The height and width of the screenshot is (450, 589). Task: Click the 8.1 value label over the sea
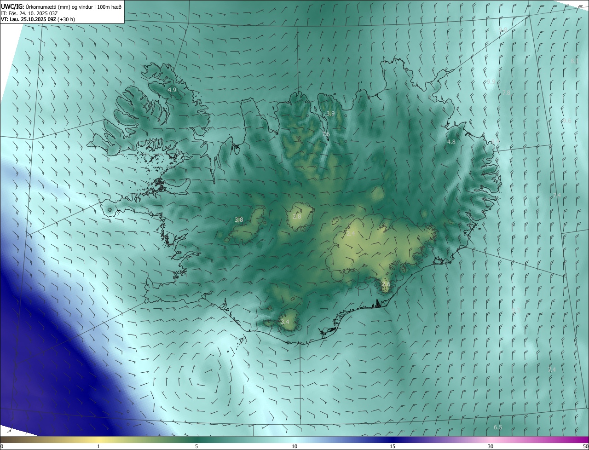click(574, 61)
